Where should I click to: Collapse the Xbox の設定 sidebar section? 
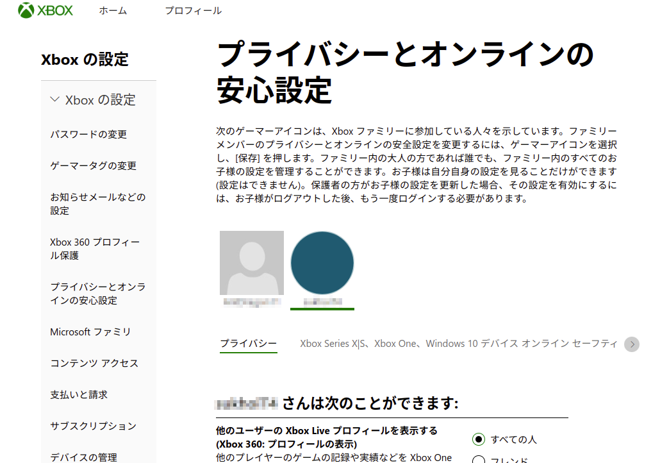click(93, 100)
